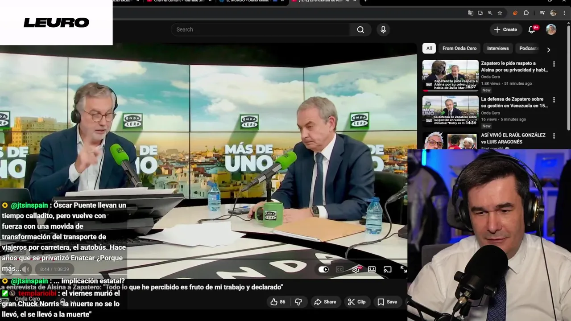Screen dimensions: 571x321
Task: Open the browser extensions puzzle icon
Action: click(526, 13)
